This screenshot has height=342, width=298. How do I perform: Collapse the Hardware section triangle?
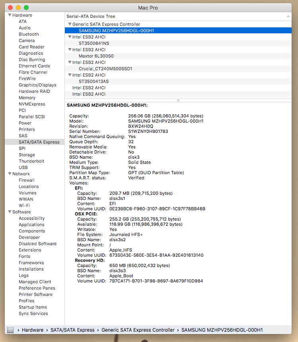(x=10, y=15)
